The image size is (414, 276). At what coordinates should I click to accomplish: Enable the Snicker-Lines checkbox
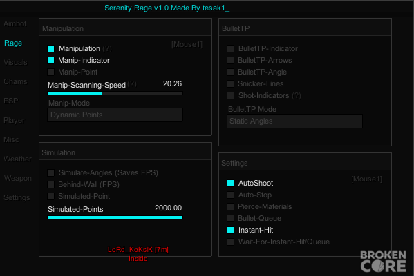point(230,83)
